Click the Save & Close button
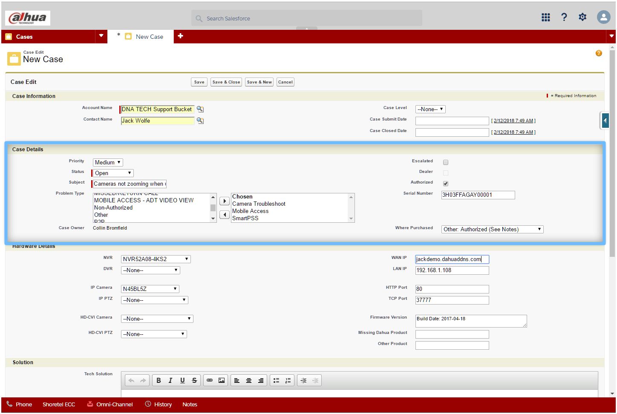The image size is (617, 414). tap(226, 82)
